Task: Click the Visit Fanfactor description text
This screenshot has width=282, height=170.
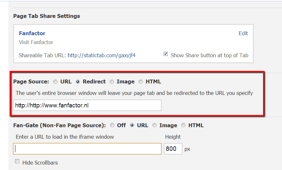Action: coord(36,42)
